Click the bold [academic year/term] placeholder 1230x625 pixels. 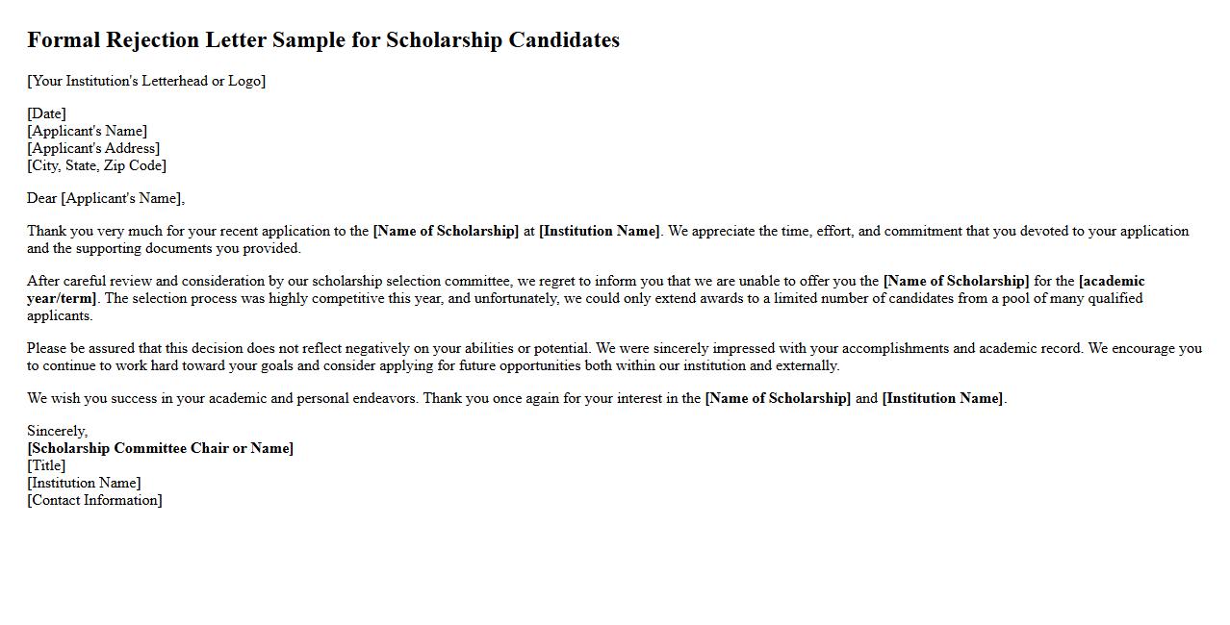(1112, 281)
